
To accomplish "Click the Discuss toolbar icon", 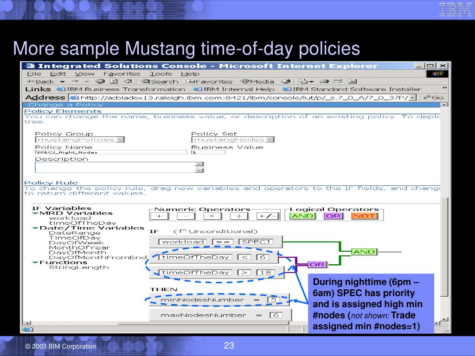I will pyautogui.click(x=353, y=81).
